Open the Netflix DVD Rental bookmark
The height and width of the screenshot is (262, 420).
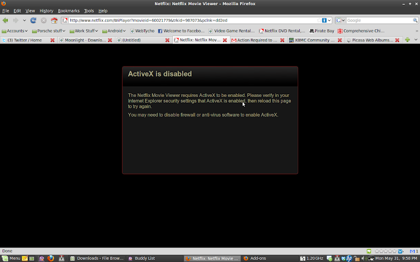[x=282, y=31]
